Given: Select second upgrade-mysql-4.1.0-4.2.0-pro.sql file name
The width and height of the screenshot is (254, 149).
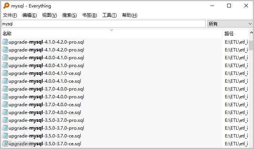Looking at the screenshot, I should tap(46, 50).
